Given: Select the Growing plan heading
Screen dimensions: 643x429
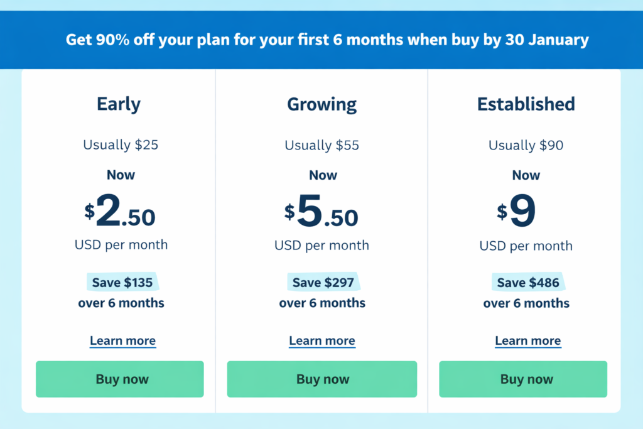Looking at the screenshot, I should pyautogui.click(x=322, y=104).
